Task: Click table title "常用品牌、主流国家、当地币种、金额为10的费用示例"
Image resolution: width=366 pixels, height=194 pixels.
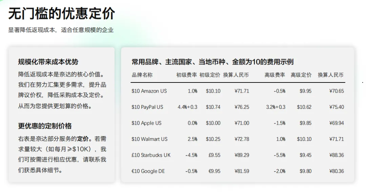Action: pyautogui.click(x=212, y=62)
